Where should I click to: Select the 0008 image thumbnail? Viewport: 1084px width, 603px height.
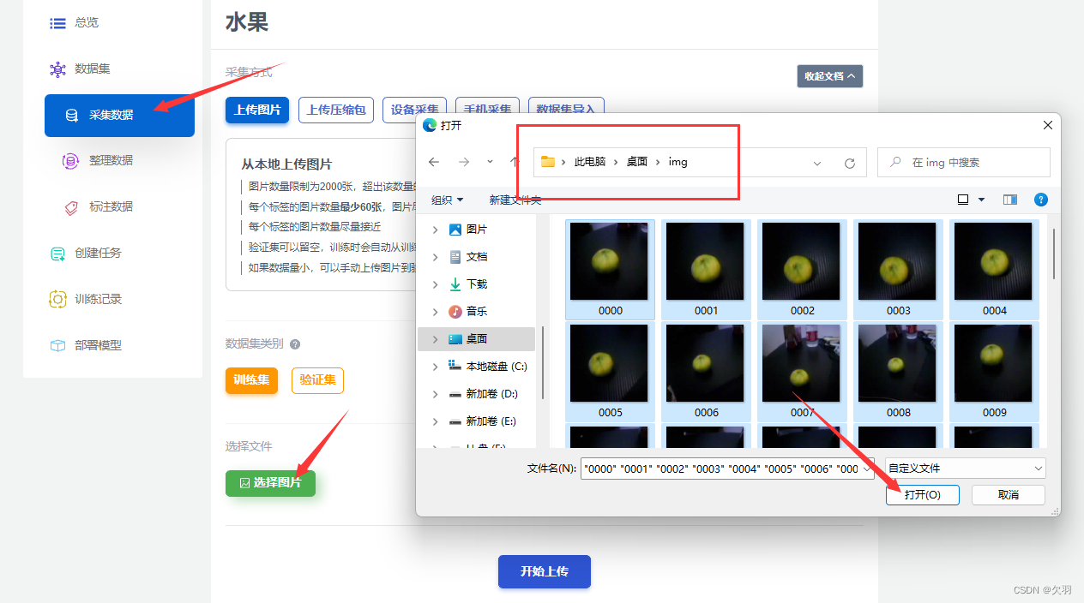click(x=899, y=371)
